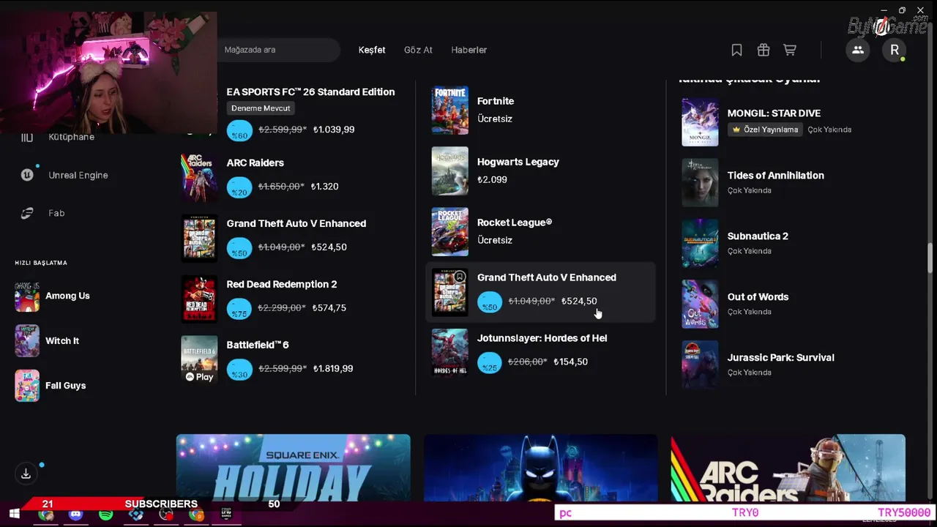Open Out of Words title
This screenshot has width=937, height=527.
tap(758, 297)
